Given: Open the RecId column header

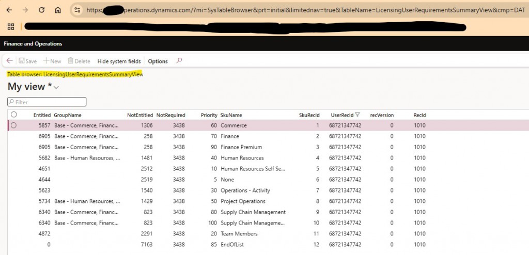Looking at the screenshot, I should click(419, 115).
